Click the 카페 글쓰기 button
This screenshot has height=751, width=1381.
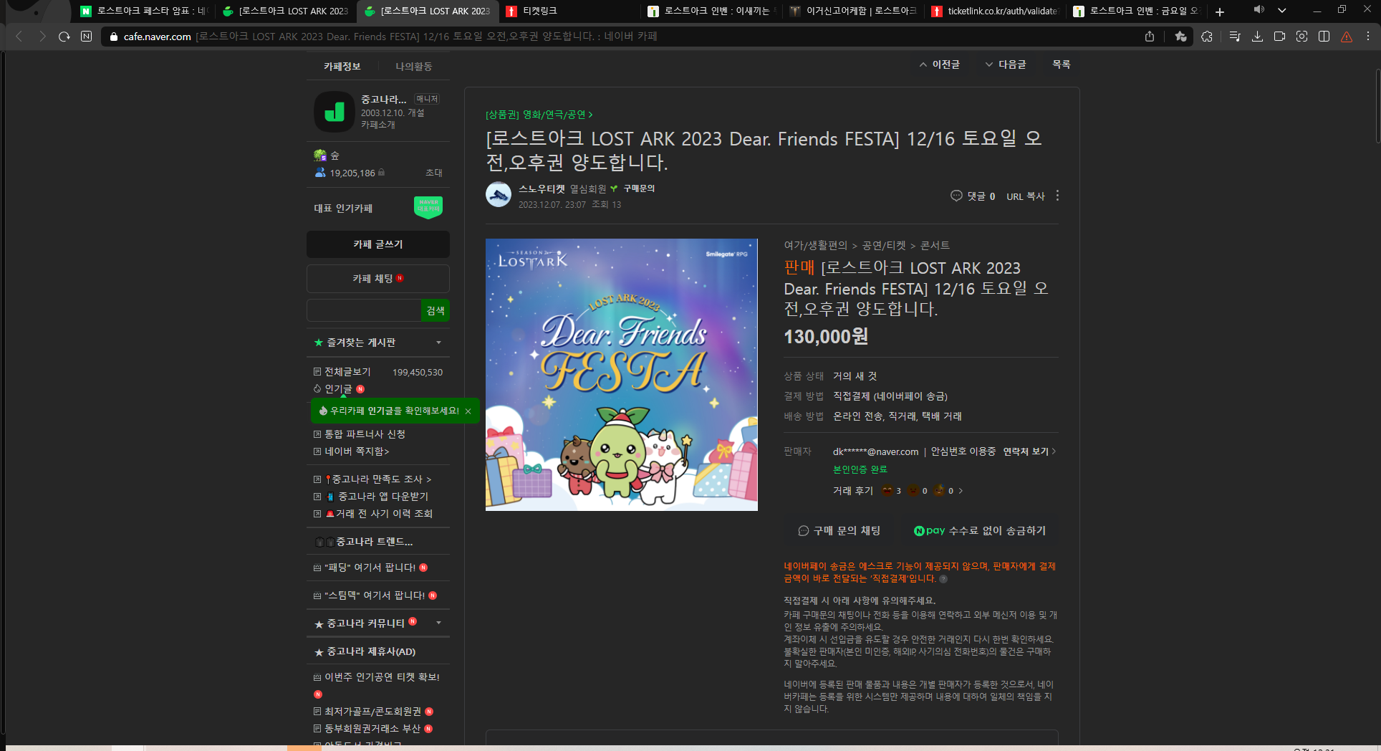tap(377, 244)
